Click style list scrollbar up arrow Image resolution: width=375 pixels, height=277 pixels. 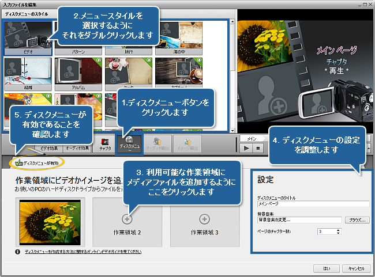pos(232,22)
